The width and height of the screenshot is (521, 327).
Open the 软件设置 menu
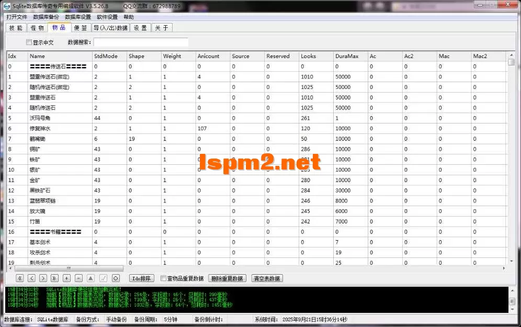click(107, 17)
